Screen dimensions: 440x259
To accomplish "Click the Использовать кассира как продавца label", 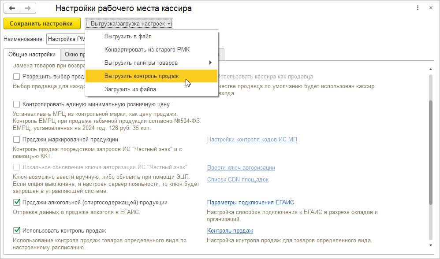I will tap(265, 77).
